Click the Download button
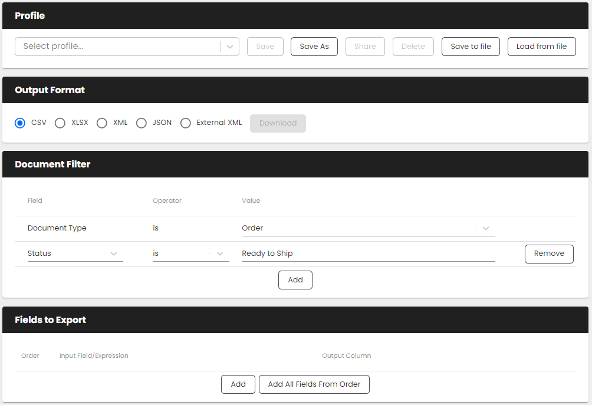Screen dimensions: 592x405 tap(278, 123)
